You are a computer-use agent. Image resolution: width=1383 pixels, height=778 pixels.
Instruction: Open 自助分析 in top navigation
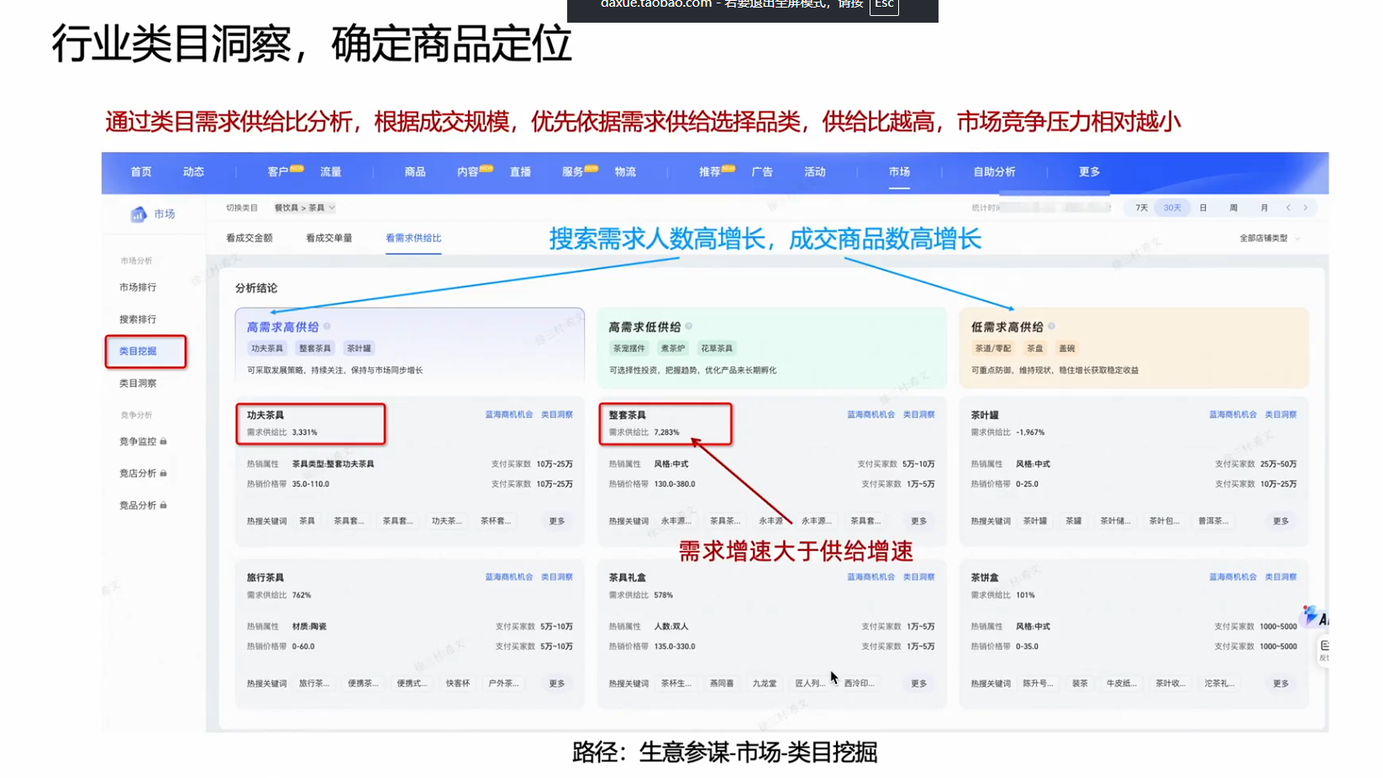click(x=994, y=171)
